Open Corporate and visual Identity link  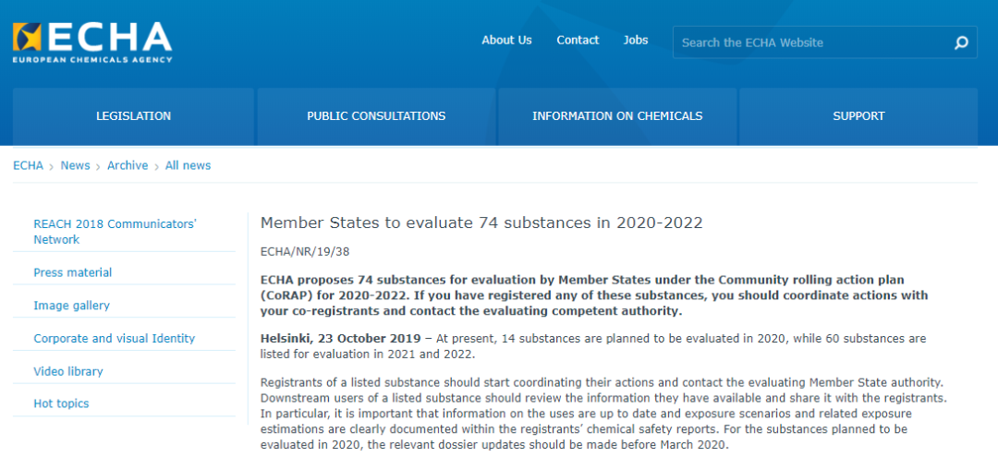click(114, 339)
